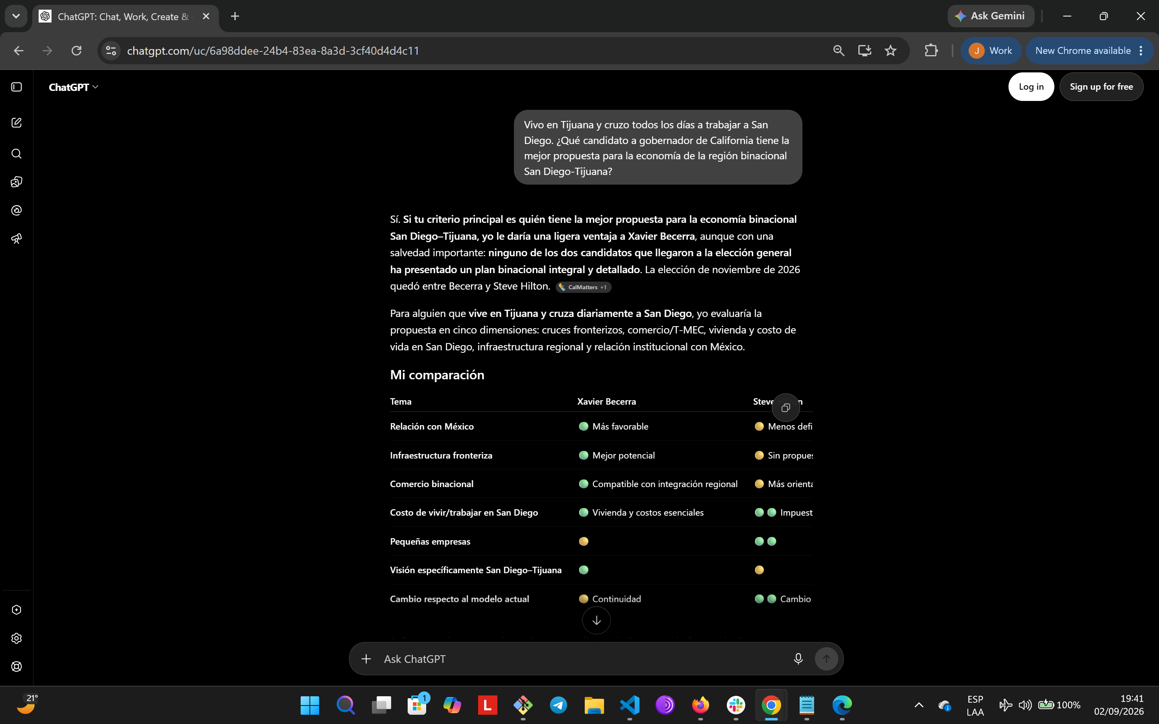Open the Chrome three-dot menu
Image resolution: width=1159 pixels, height=724 pixels.
coord(1141,51)
